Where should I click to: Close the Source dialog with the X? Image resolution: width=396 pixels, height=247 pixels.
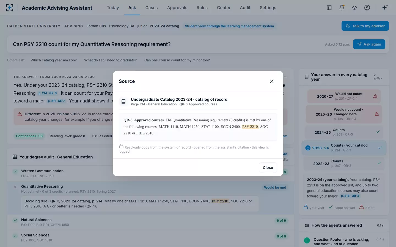272,81
